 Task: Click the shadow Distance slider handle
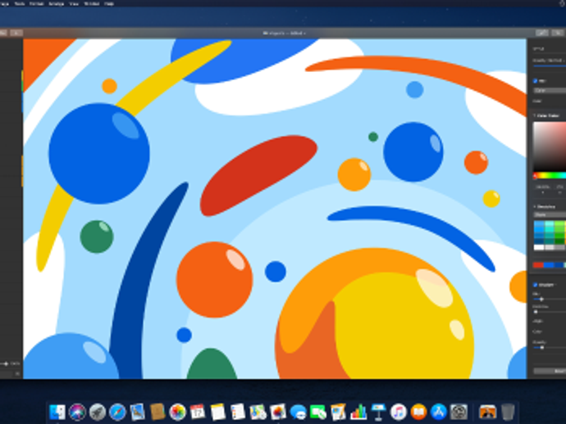click(536, 312)
